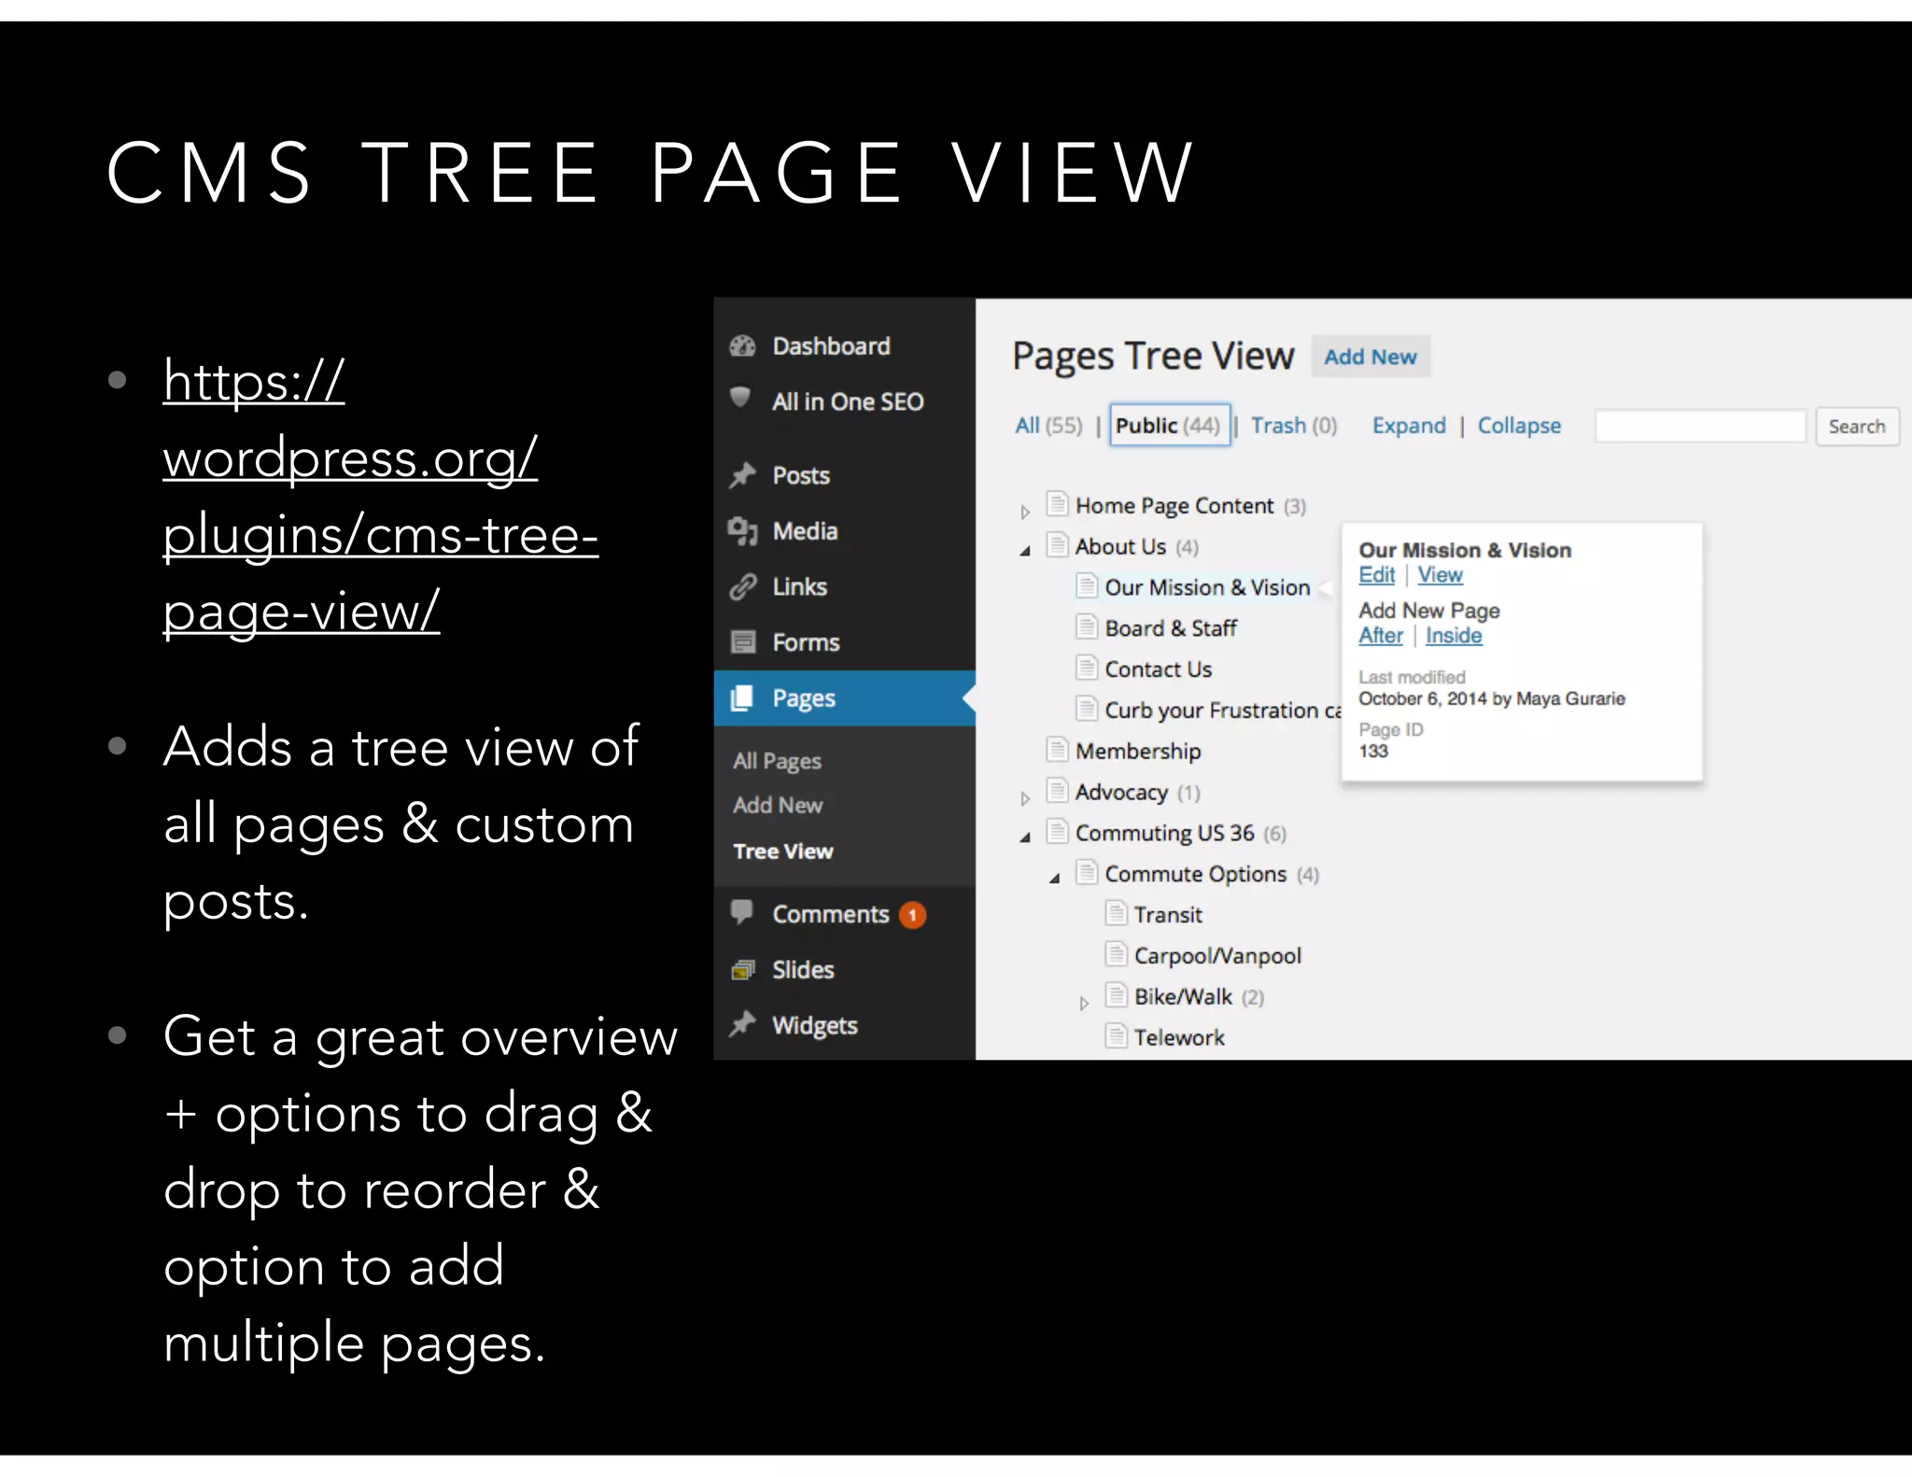The image size is (1912, 1477).
Task: Filter by Public (44) pages
Action: tap(1169, 426)
